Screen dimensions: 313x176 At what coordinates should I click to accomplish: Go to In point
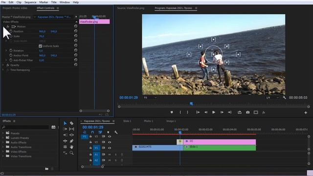[198, 112]
